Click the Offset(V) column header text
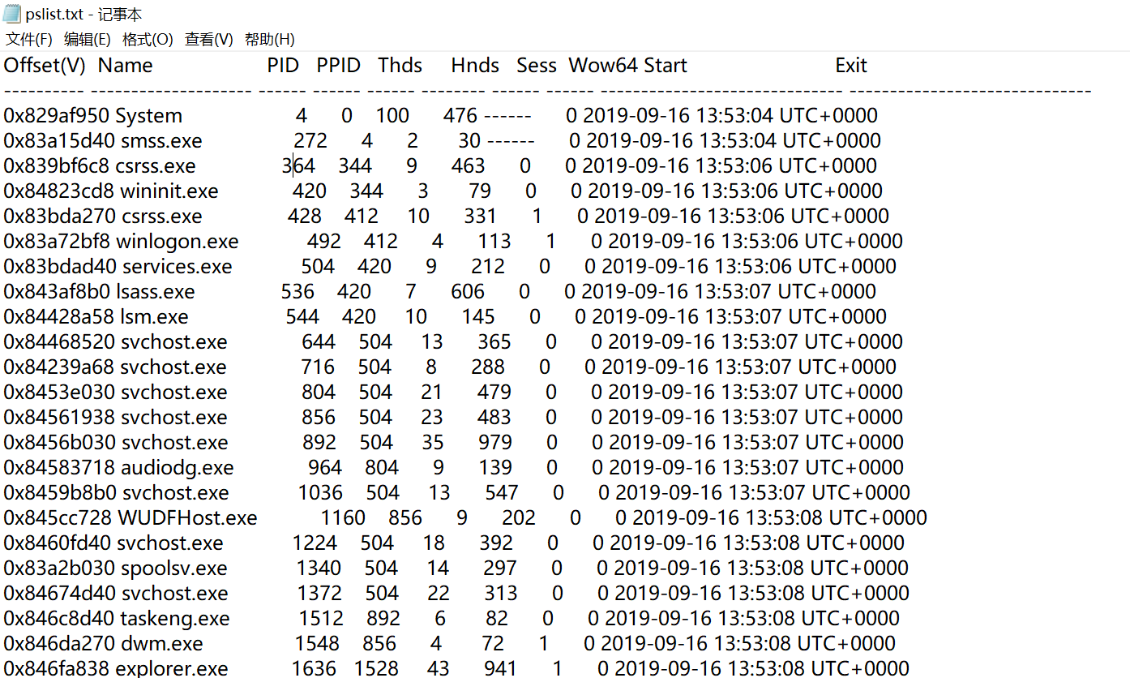This screenshot has height=678, width=1130. pyautogui.click(x=45, y=66)
